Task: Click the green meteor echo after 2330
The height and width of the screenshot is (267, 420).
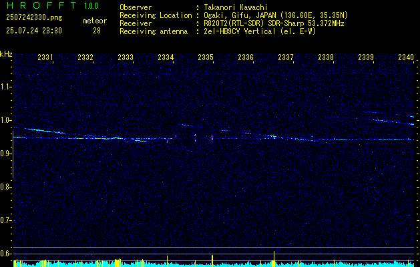Action: click(45, 131)
